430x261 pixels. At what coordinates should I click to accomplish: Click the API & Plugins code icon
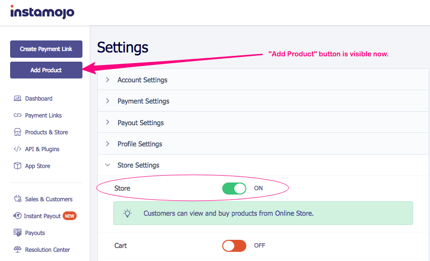click(x=17, y=149)
